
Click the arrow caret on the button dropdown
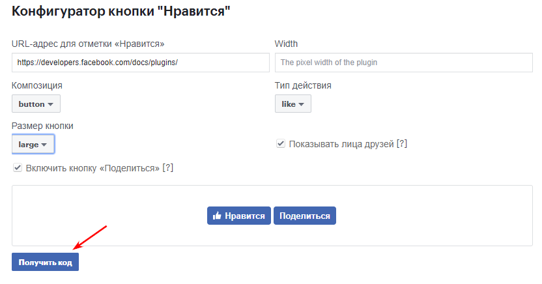tap(50, 104)
